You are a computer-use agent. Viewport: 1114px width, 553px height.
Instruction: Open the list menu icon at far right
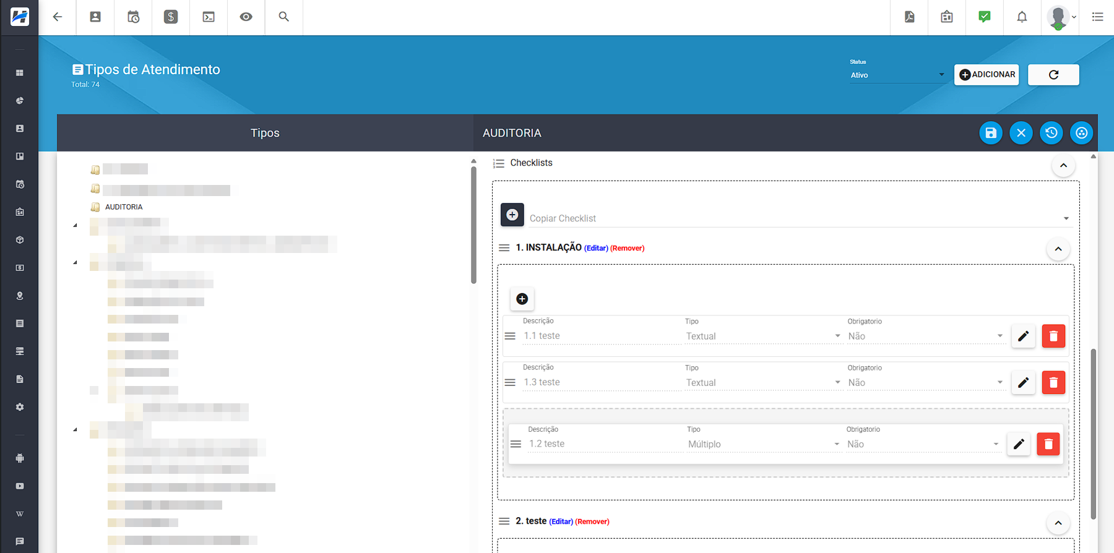[1097, 17]
